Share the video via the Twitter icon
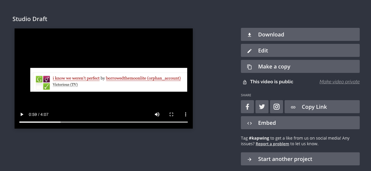The image size is (371, 171). (x=262, y=107)
